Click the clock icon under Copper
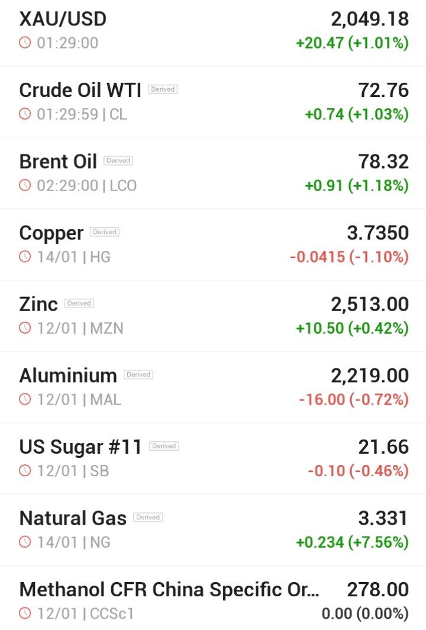426x630 pixels. pyautogui.click(x=25, y=256)
